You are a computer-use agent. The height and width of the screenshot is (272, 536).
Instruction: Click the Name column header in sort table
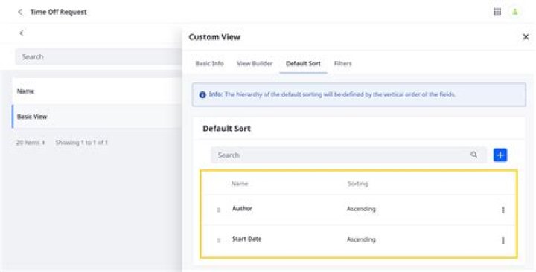tap(240, 184)
